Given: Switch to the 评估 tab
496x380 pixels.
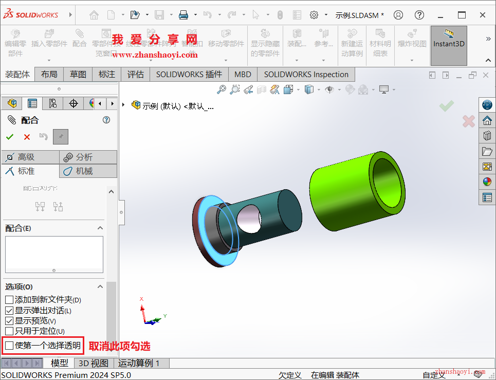Looking at the screenshot, I should coord(136,75).
